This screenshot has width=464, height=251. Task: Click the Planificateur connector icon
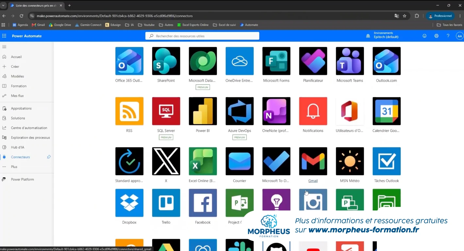(313, 61)
